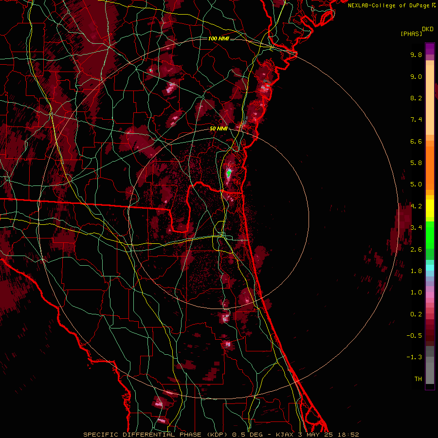This screenshot has width=438, height=438.
Task: Click the DKD product label
Action: (x=427, y=29)
